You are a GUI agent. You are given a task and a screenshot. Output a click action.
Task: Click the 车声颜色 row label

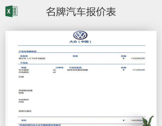[24, 70]
